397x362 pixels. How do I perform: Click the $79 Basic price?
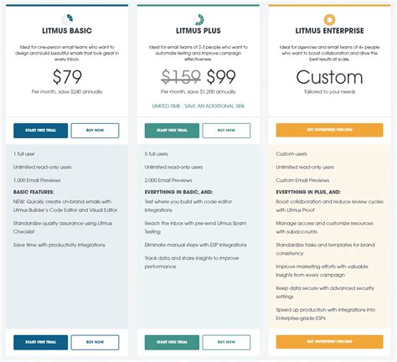coord(67,77)
